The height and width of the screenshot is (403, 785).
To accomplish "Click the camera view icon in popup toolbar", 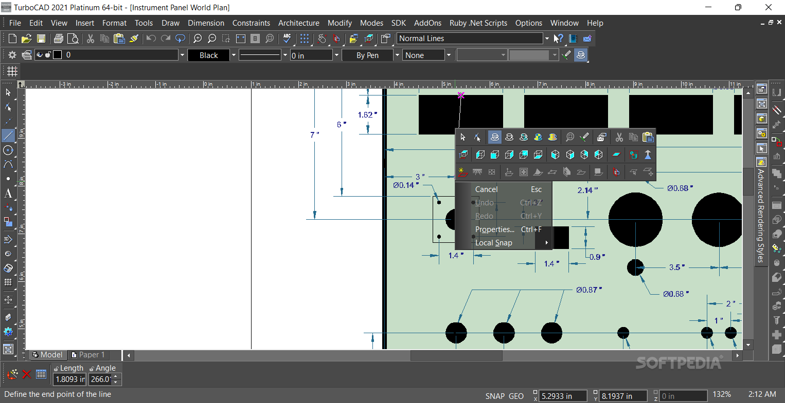I will click(x=601, y=137).
